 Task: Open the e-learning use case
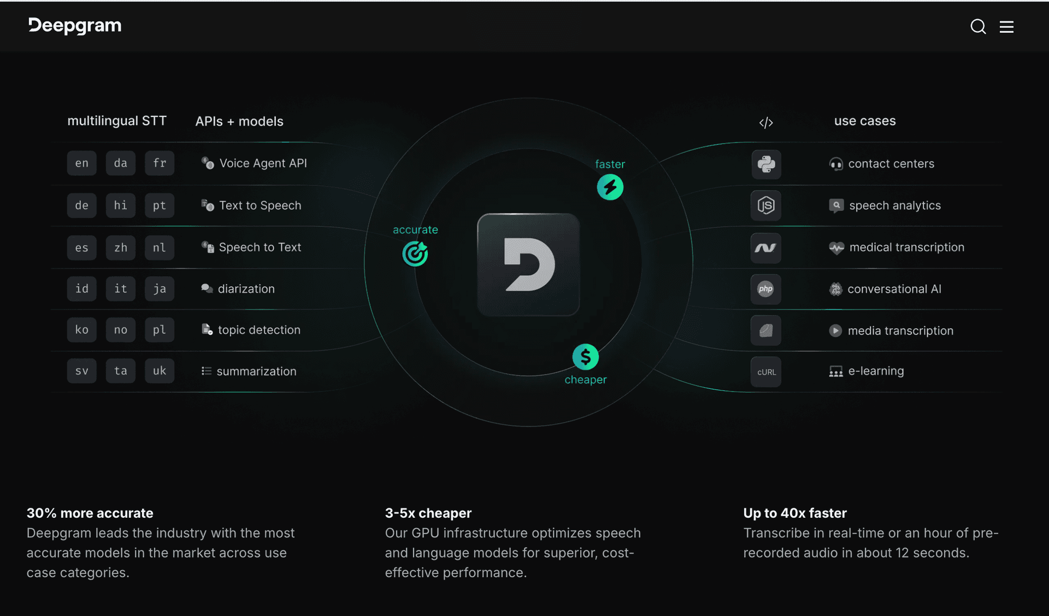point(876,371)
